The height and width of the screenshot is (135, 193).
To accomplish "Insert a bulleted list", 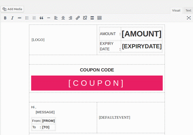I will 27,18.
